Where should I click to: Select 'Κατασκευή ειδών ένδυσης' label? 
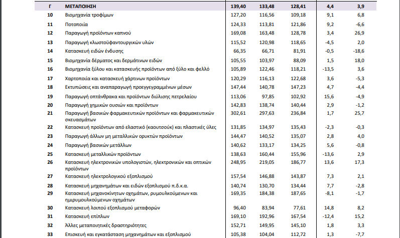(94, 51)
